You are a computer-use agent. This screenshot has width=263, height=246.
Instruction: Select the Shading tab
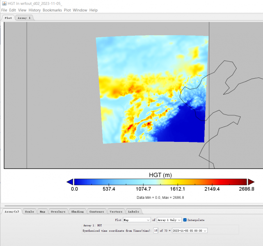pyautogui.click(x=77, y=212)
